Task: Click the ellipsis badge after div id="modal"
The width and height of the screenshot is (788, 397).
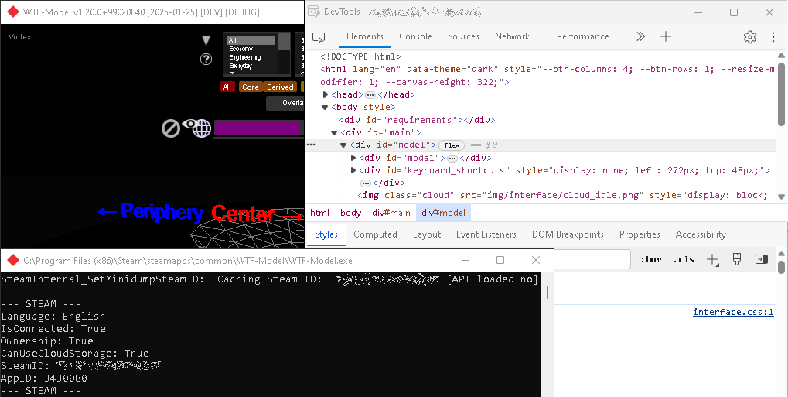Action: pos(452,158)
